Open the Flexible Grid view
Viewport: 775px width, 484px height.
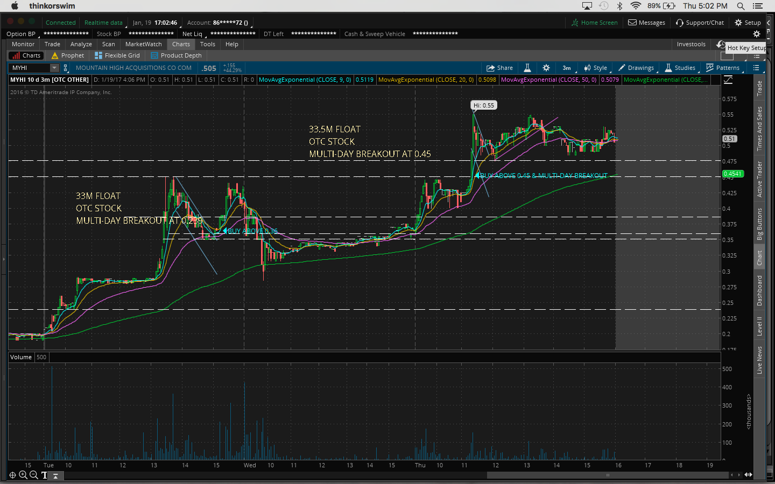117,55
